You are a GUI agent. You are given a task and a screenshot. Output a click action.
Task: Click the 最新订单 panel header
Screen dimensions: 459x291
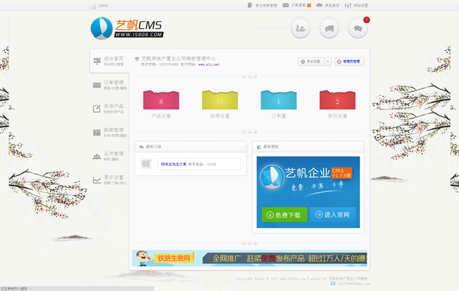coord(191,147)
